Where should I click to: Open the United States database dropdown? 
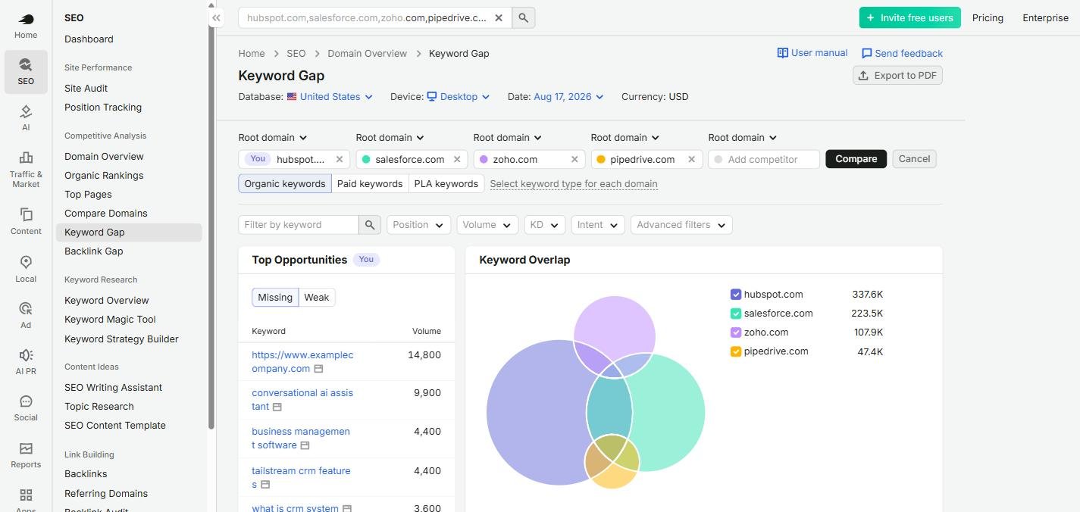tap(330, 97)
